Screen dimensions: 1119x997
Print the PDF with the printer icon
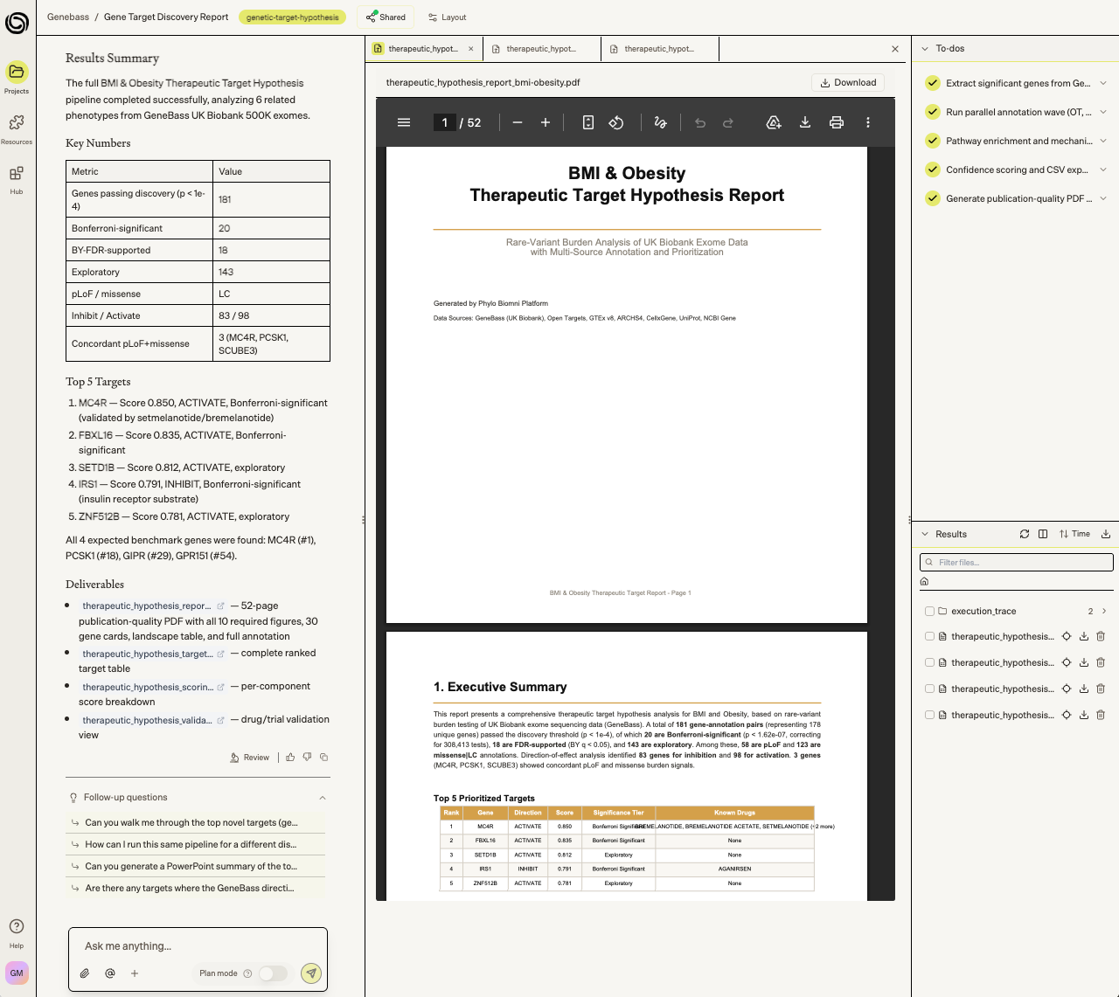[x=837, y=122]
